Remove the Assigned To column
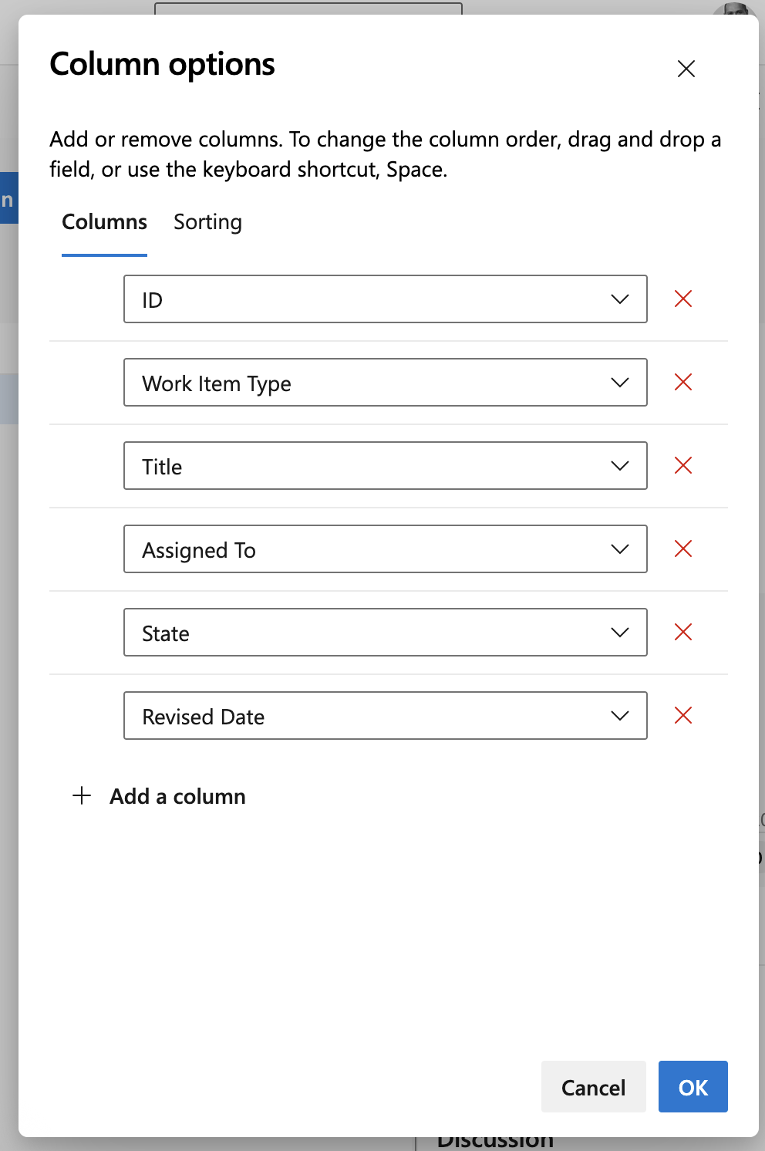This screenshot has width=765, height=1151. (x=682, y=548)
